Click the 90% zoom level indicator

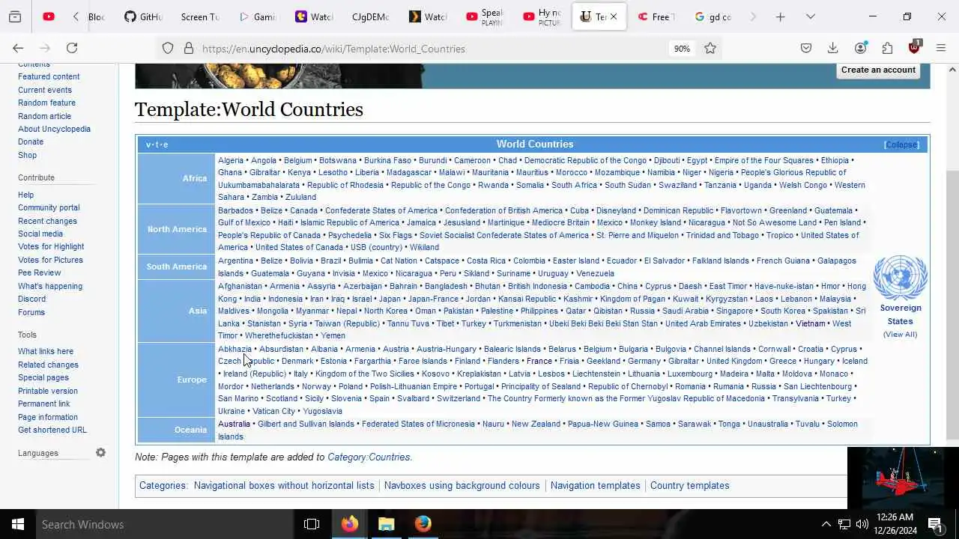[682, 49]
